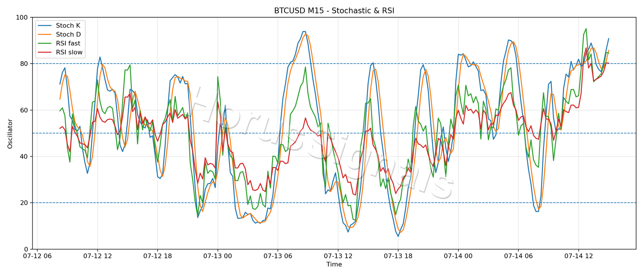
Task: Click the x-axis tick 07-13 12
Action: [338, 256]
